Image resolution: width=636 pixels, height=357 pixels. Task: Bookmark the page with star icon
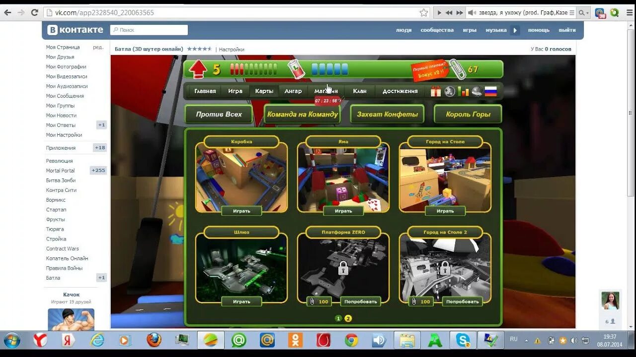click(423, 12)
